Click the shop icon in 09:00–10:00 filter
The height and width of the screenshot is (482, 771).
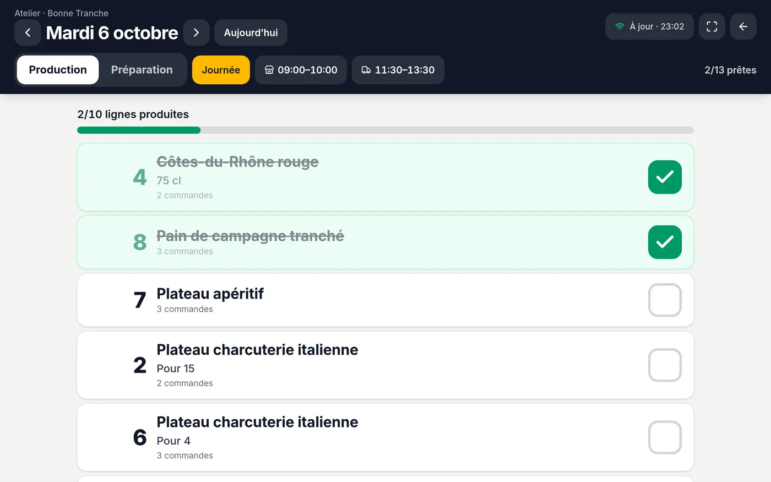[269, 70]
